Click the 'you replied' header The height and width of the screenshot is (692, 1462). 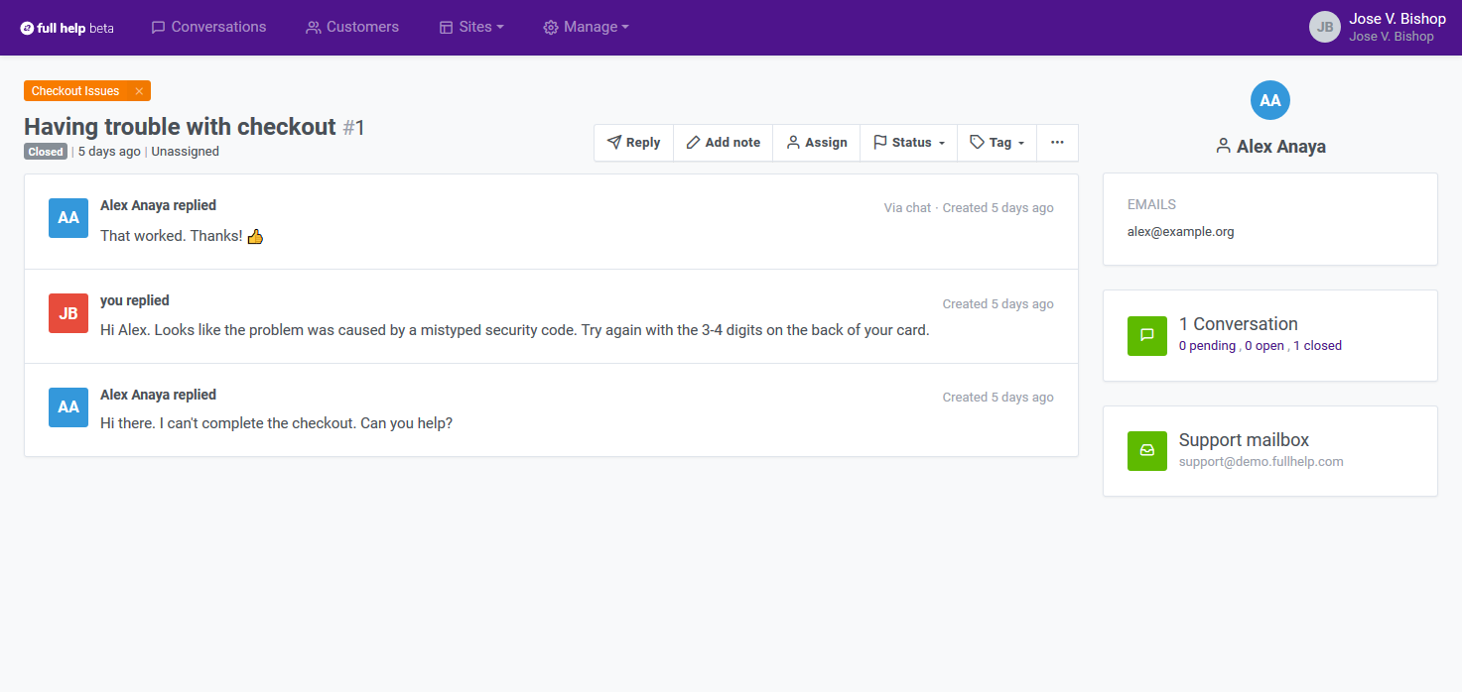[x=135, y=300]
